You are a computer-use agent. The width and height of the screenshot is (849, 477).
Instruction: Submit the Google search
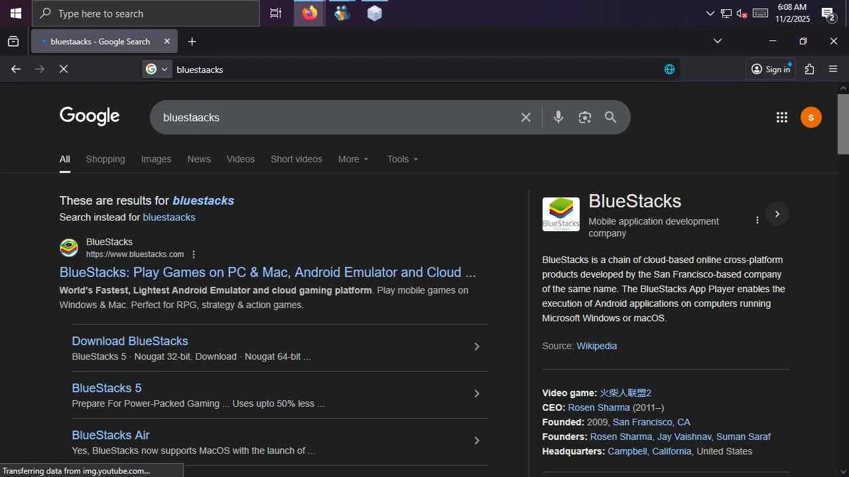coord(611,117)
